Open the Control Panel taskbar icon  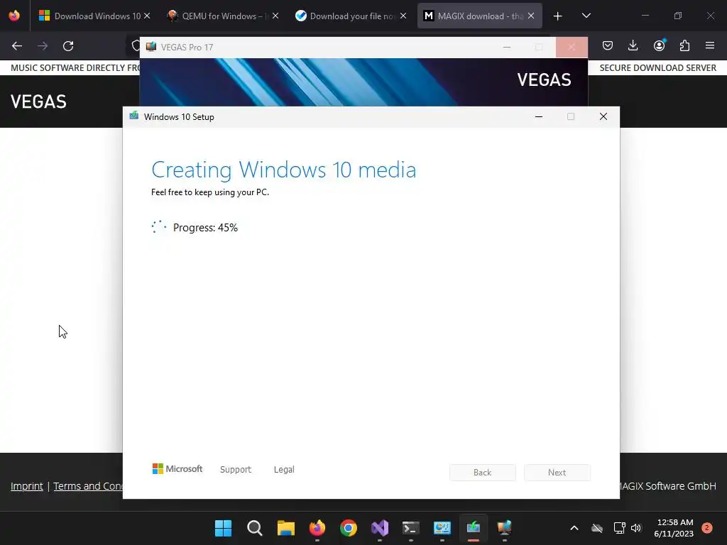(x=442, y=528)
